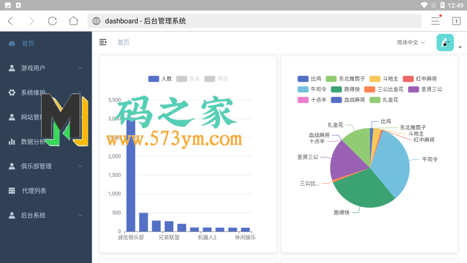The height and width of the screenshot is (263, 467).
Task: Open the 简体中文 language dropdown
Action: click(x=411, y=42)
